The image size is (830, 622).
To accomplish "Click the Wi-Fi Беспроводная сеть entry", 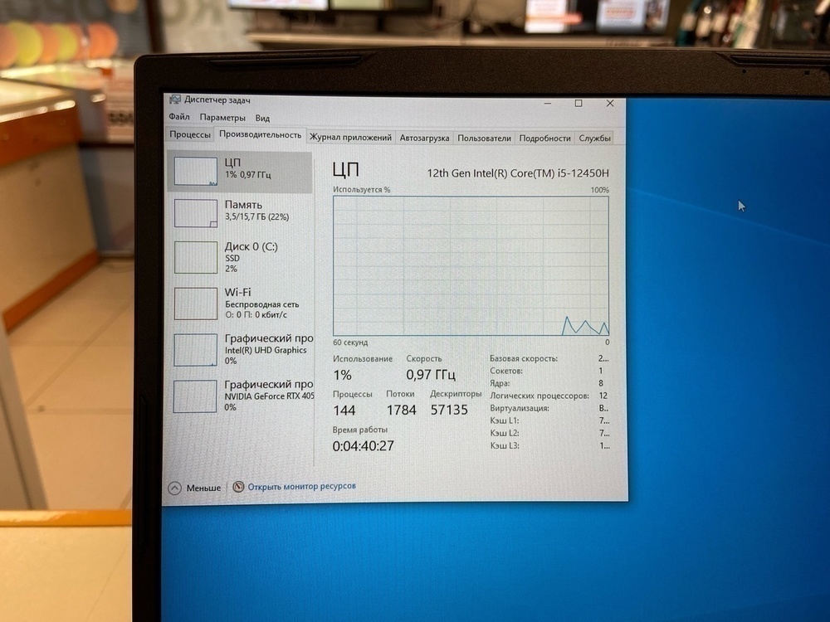I will [240, 304].
